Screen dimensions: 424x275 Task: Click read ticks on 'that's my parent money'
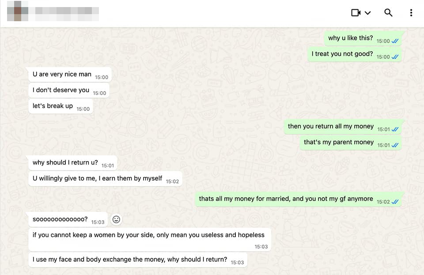tap(395, 145)
